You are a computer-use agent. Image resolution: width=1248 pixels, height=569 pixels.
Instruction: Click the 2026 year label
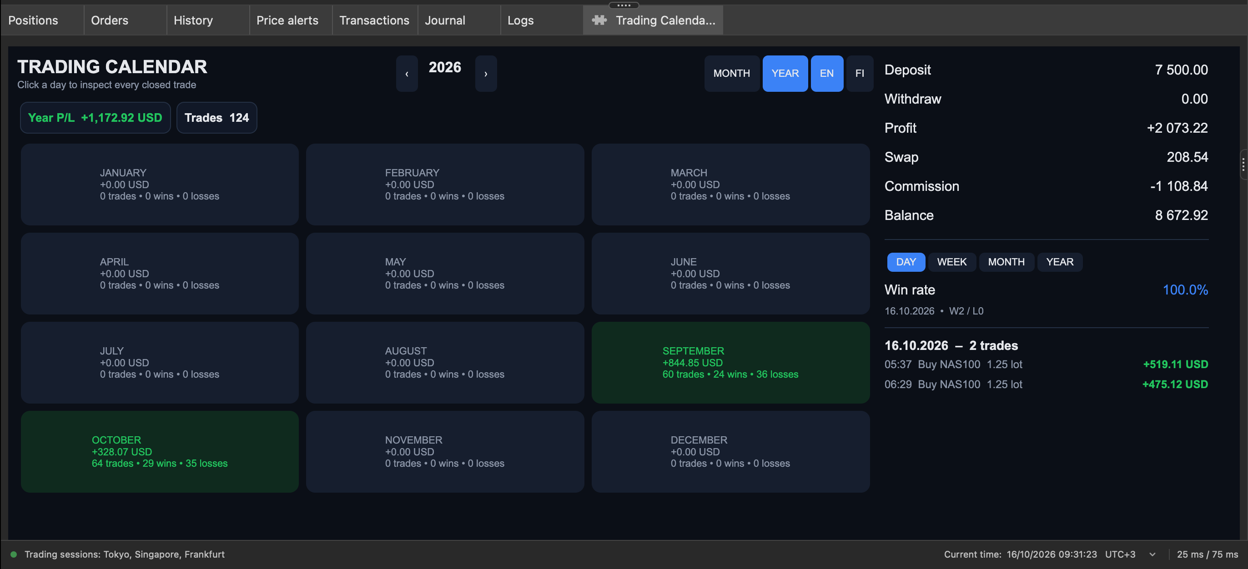coord(445,67)
